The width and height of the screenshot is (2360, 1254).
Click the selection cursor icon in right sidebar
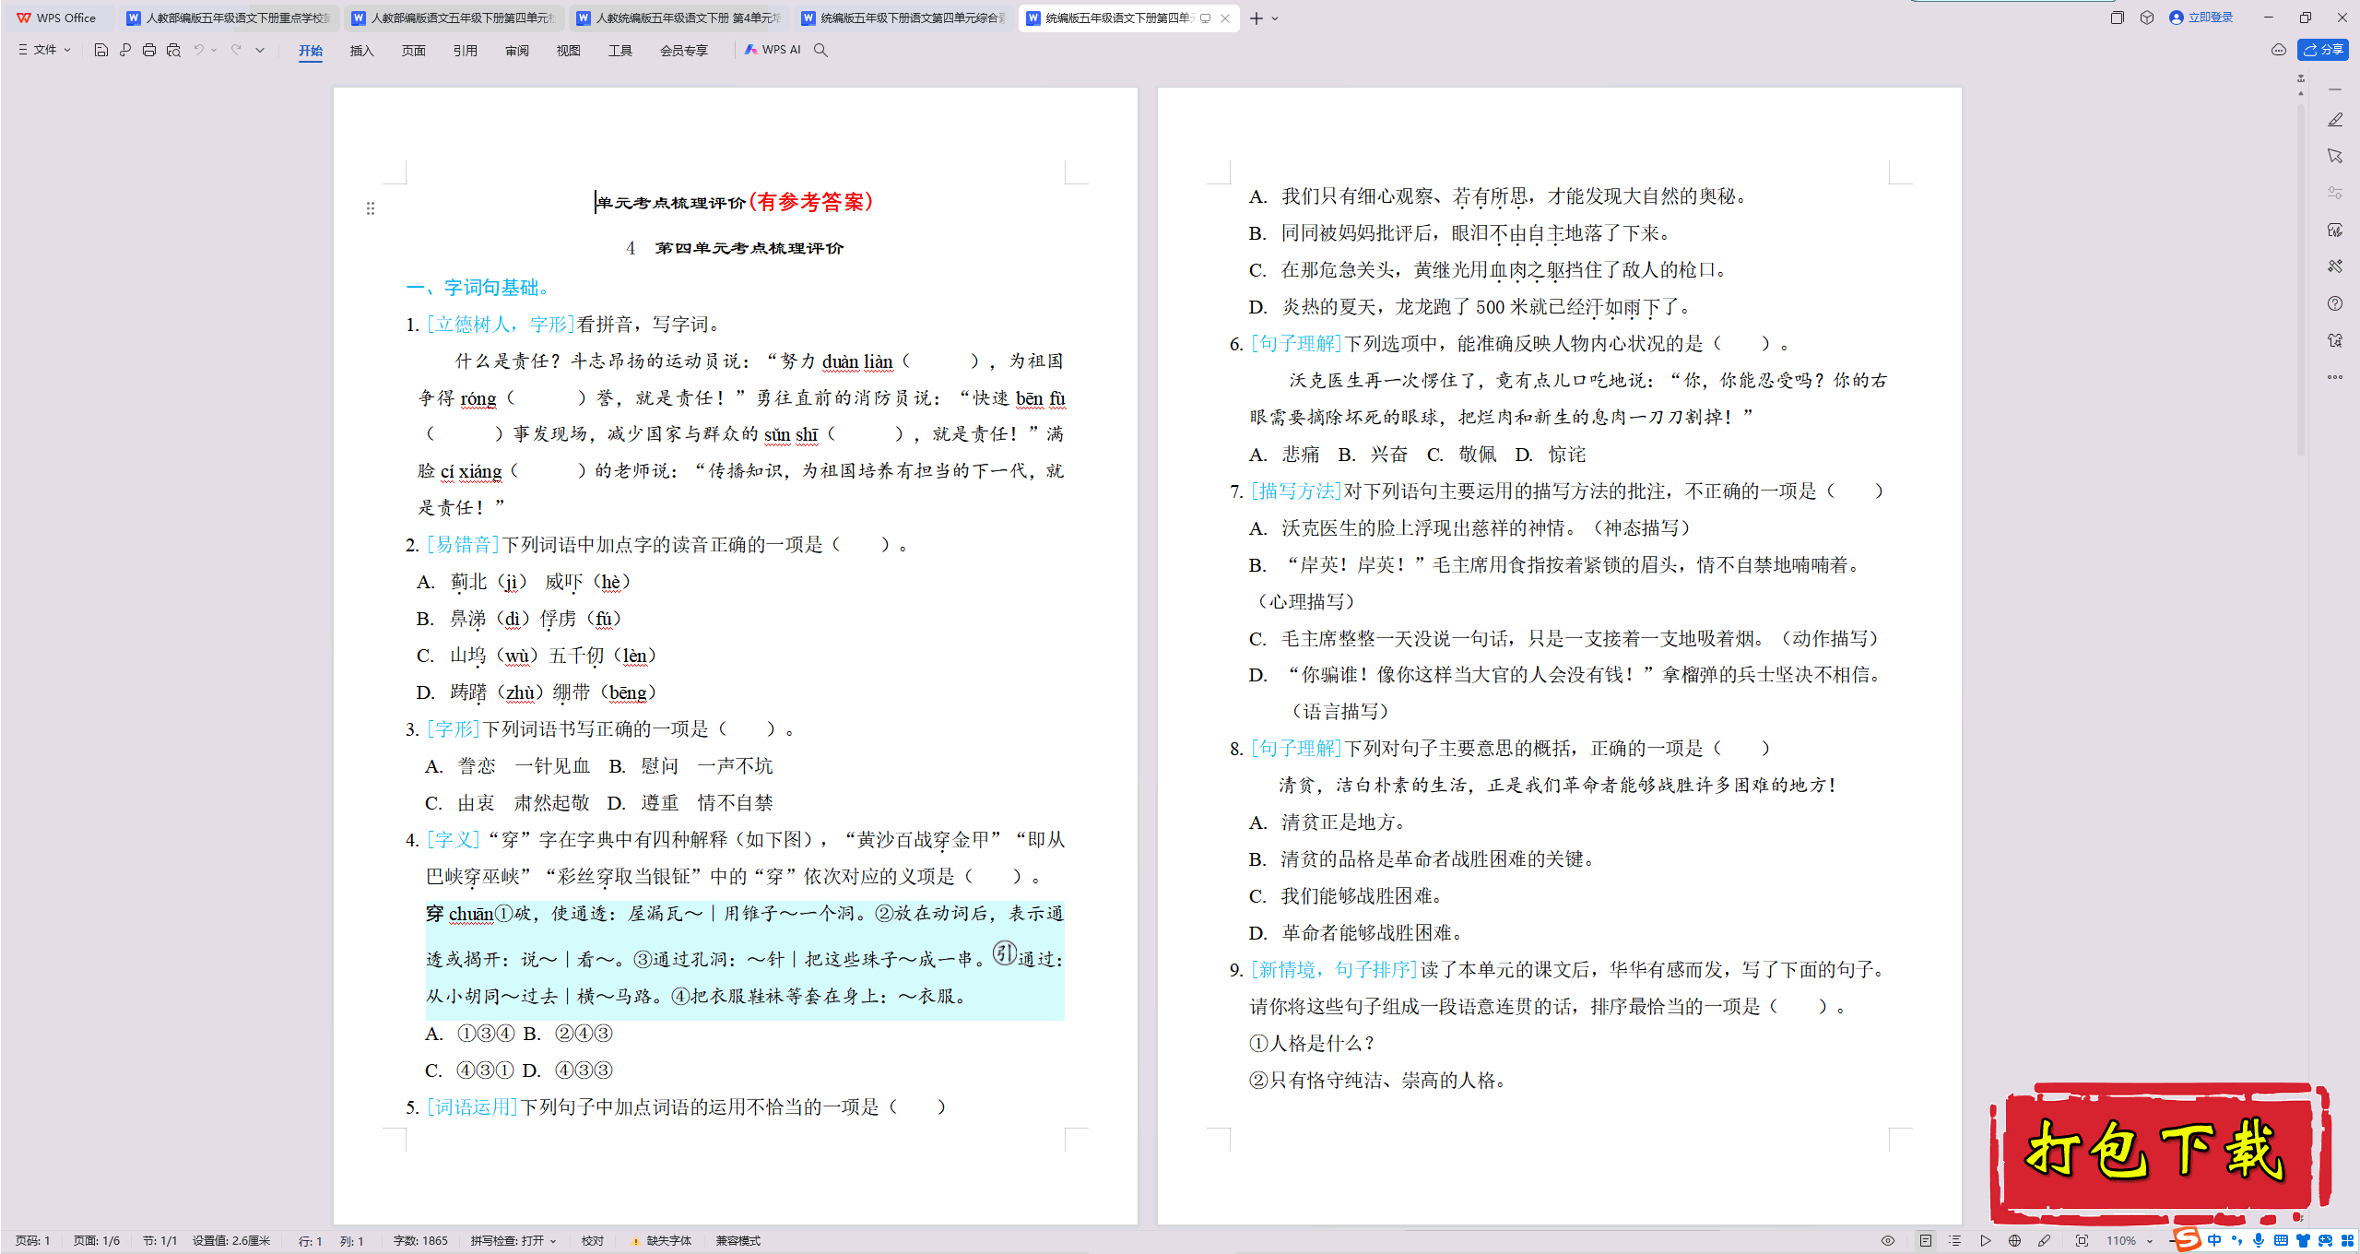click(x=2335, y=157)
